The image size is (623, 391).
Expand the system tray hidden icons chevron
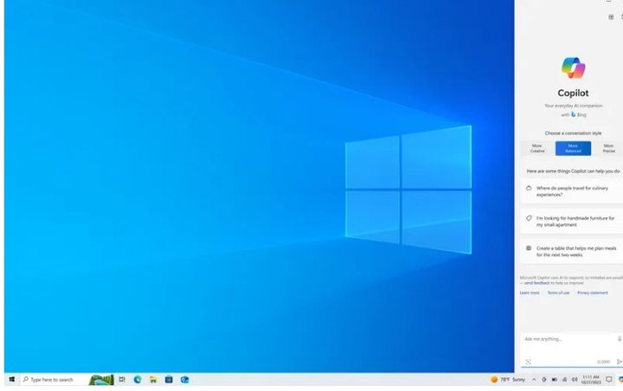coord(533,380)
